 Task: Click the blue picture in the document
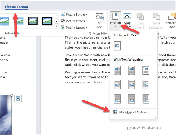[x=6, y=115]
